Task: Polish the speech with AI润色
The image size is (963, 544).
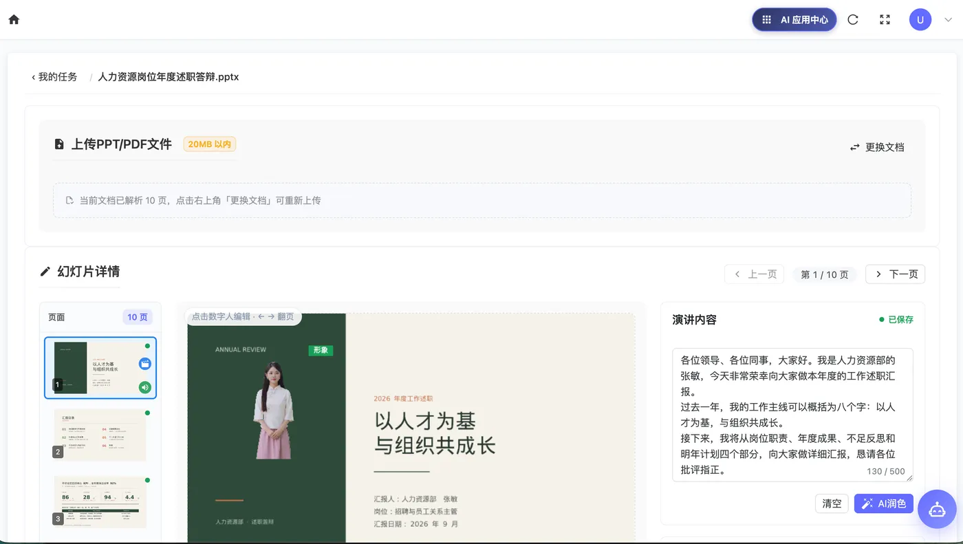Action: pos(884,503)
